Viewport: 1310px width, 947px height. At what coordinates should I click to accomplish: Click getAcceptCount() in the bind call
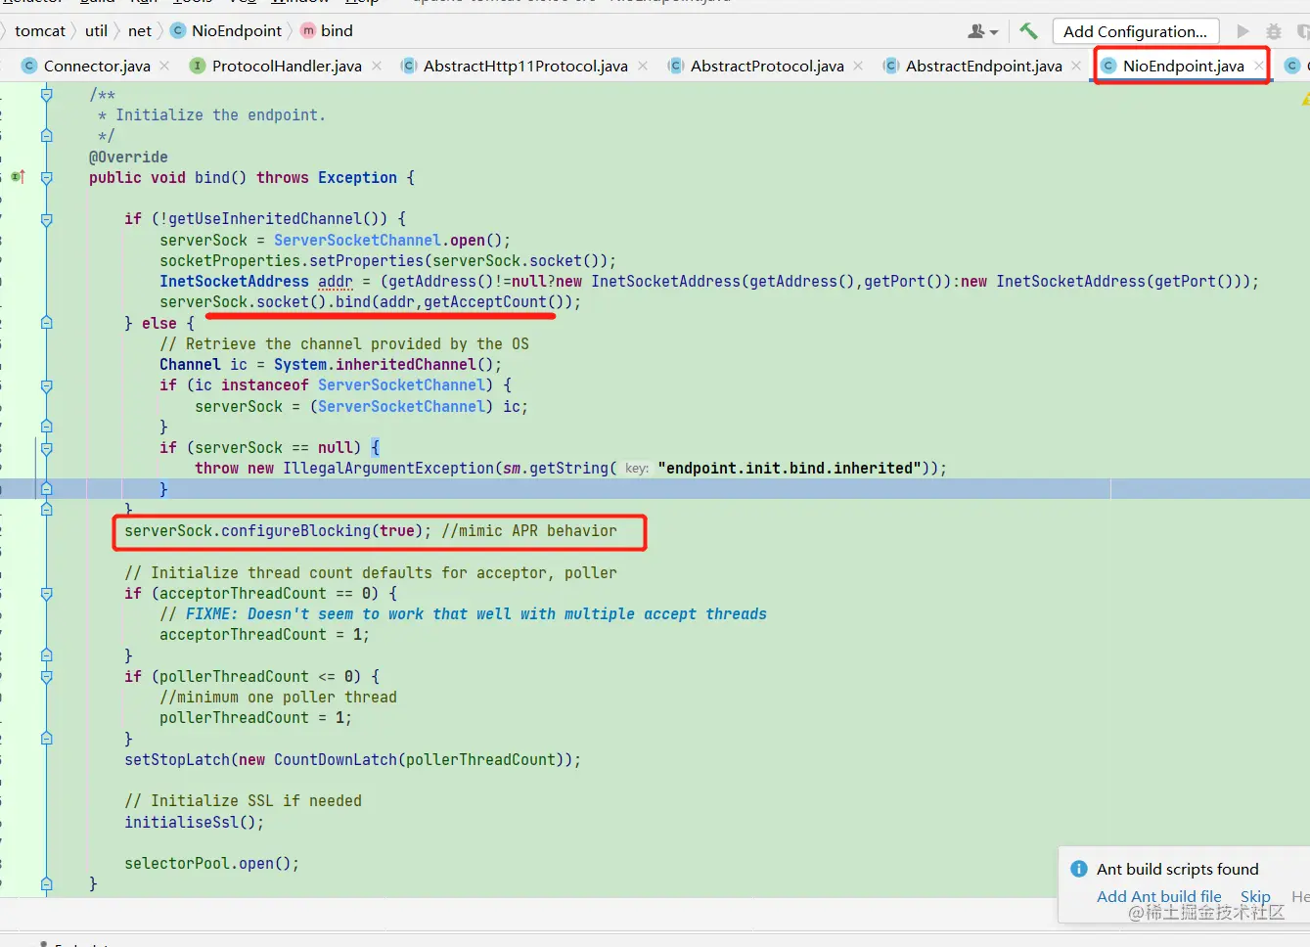pyautogui.click(x=494, y=302)
